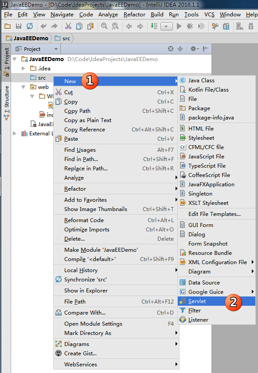Click the Cut scissors toolbar icon
This screenshot has width=258, height=373.
68,26
